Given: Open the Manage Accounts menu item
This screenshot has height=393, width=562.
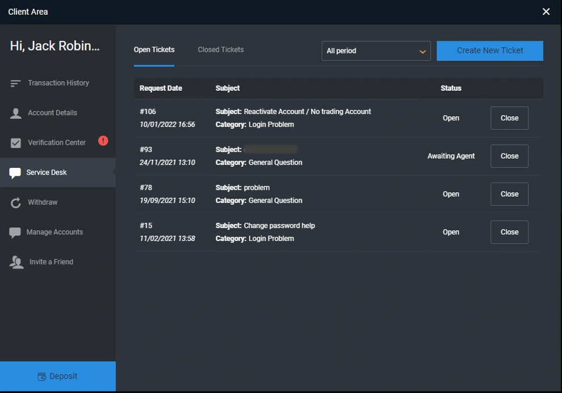Looking at the screenshot, I should click(58, 232).
